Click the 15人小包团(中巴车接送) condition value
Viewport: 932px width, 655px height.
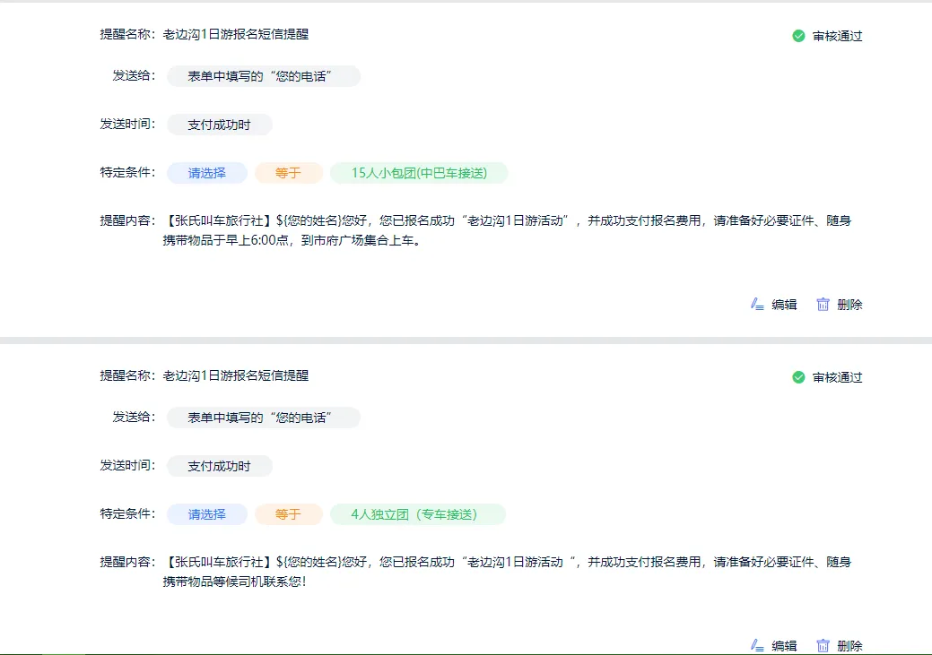click(419, 173)
